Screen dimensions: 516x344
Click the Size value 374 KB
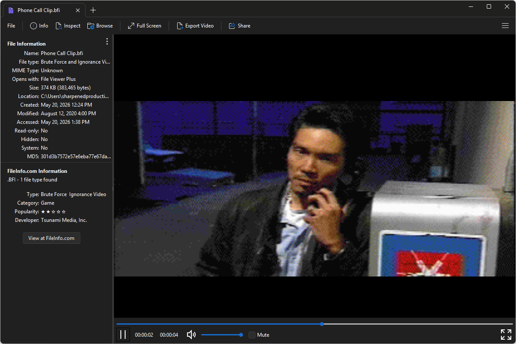point(66,88)
